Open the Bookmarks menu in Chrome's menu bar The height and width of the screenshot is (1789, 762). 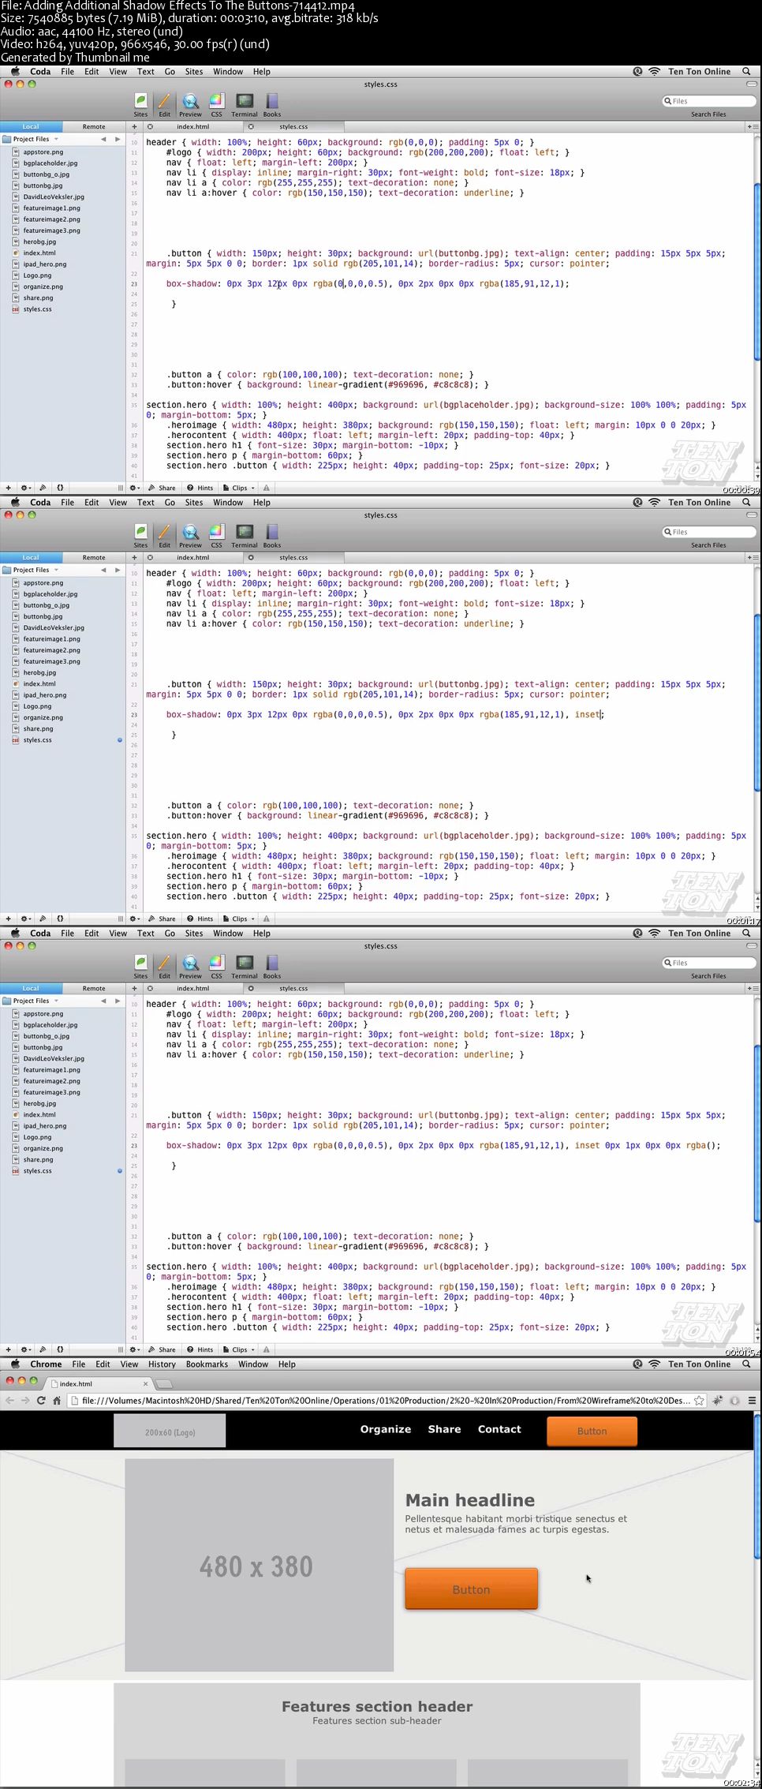(x=207, y=1364)
